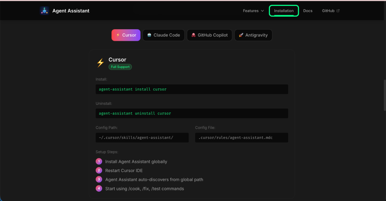
Task: Click the numbered badge for setup step 4
Action: (x=99, y=188)
